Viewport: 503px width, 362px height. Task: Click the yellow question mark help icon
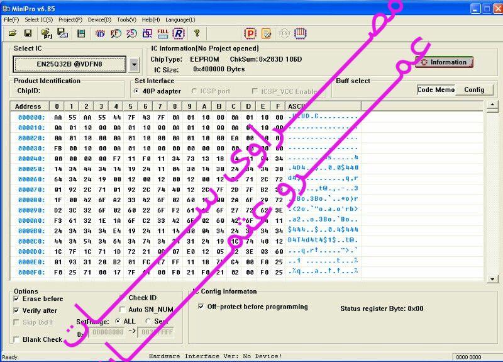pos(197,33)
